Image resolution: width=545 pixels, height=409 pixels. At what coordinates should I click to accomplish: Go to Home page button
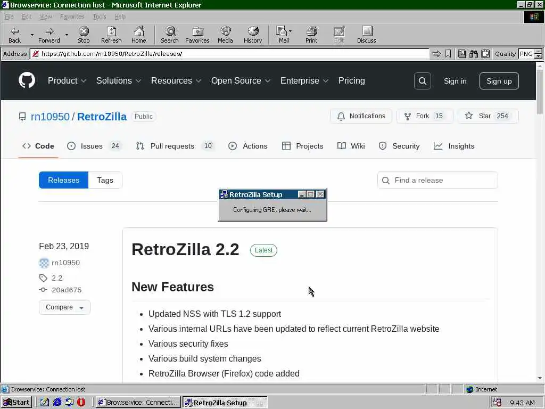point(139,35)
